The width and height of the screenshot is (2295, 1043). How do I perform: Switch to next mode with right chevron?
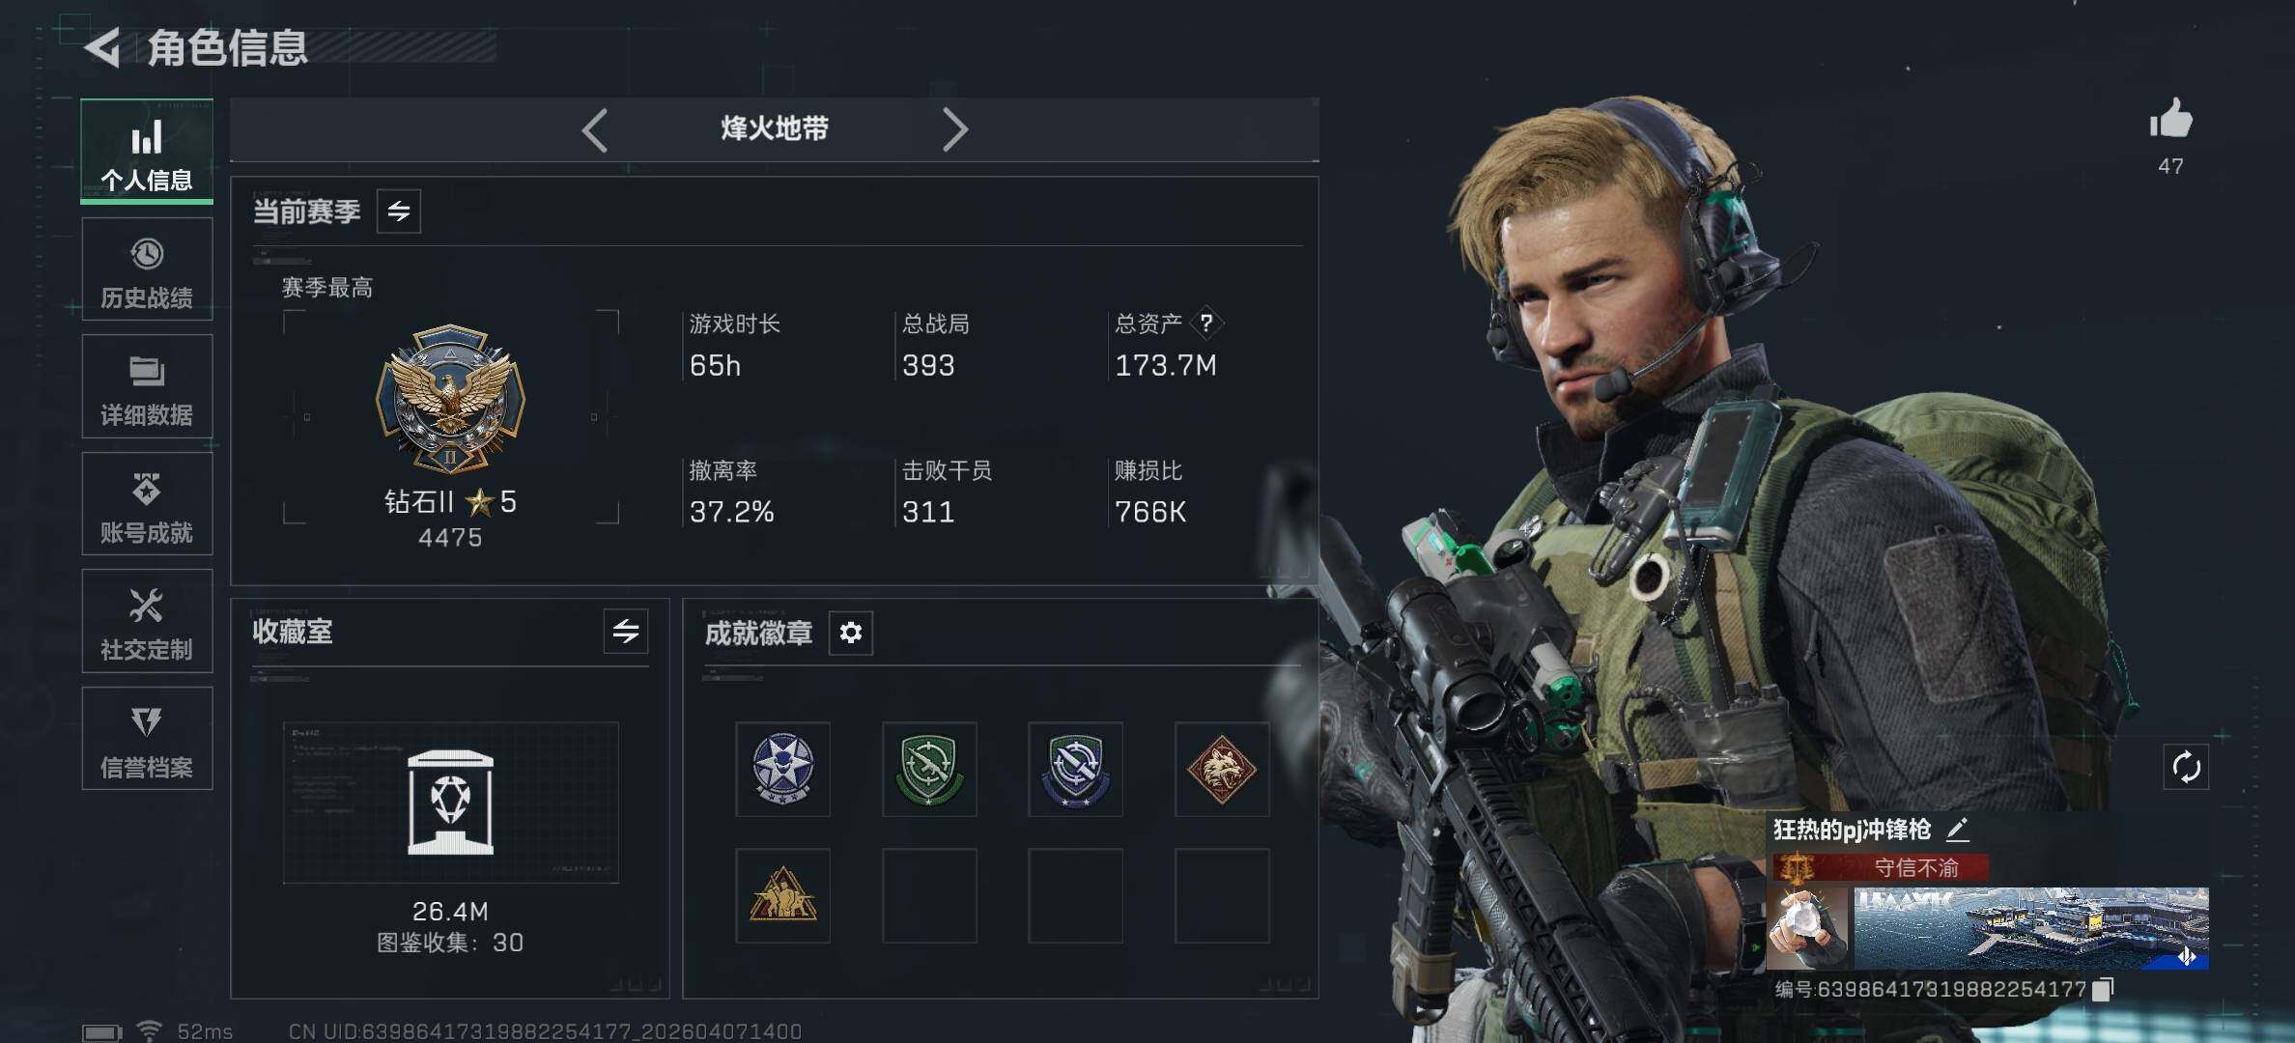(x=954, y=129)
